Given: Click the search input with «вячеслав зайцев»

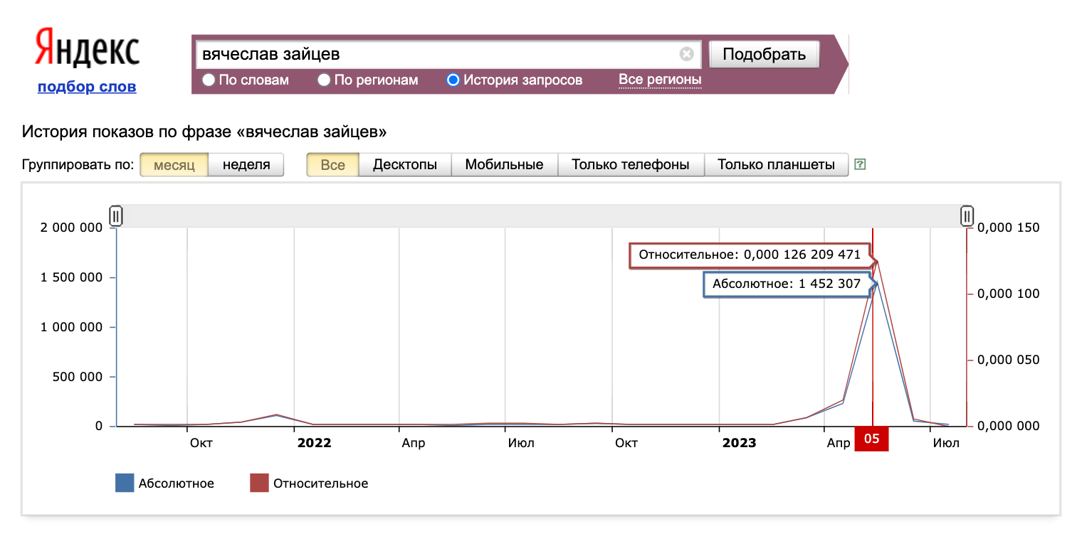Looking at the screenshot, I should (x=448, y=54).
